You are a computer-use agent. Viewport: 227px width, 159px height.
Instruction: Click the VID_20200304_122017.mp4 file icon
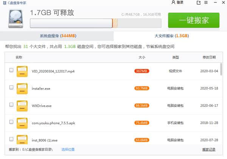[x=22, y=71]
